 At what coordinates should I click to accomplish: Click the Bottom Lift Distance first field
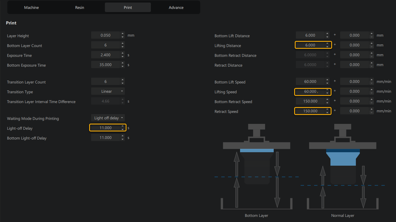click(x=310, y=35)
